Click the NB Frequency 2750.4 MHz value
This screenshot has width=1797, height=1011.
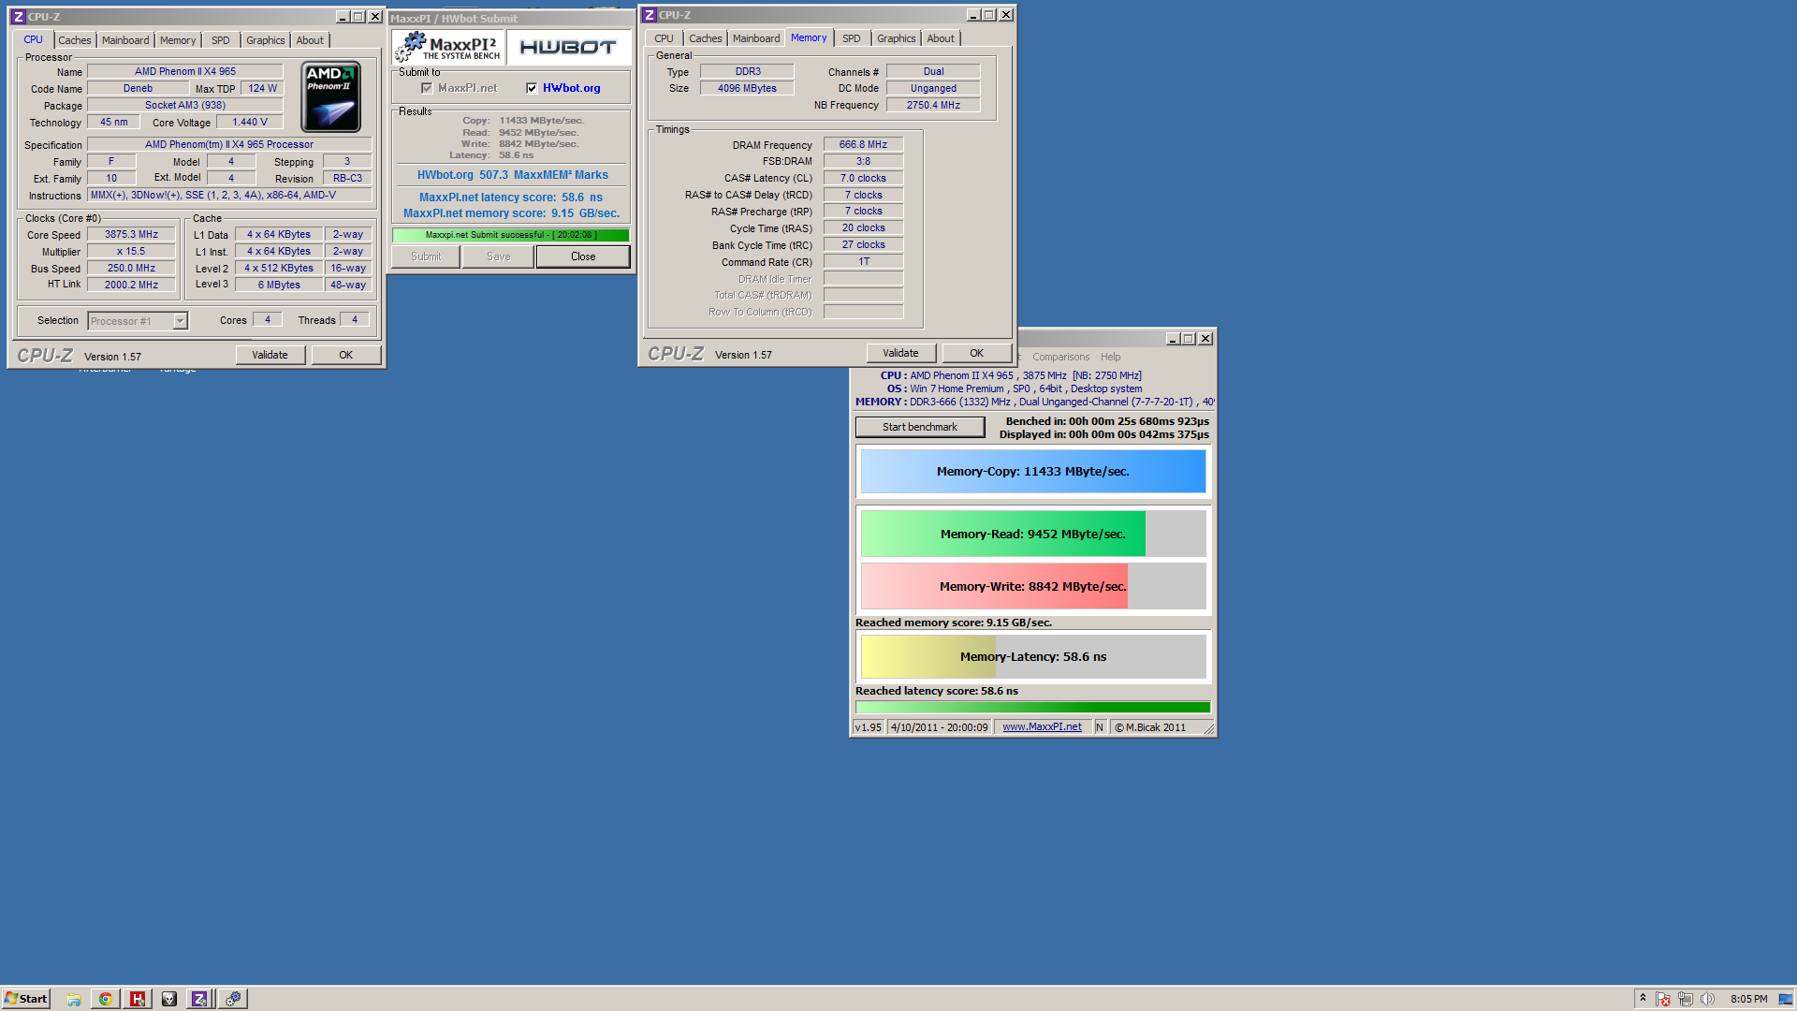point(933,105)
